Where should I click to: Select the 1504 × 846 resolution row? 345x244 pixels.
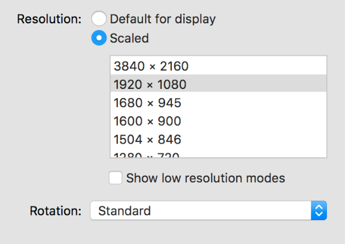219,139
